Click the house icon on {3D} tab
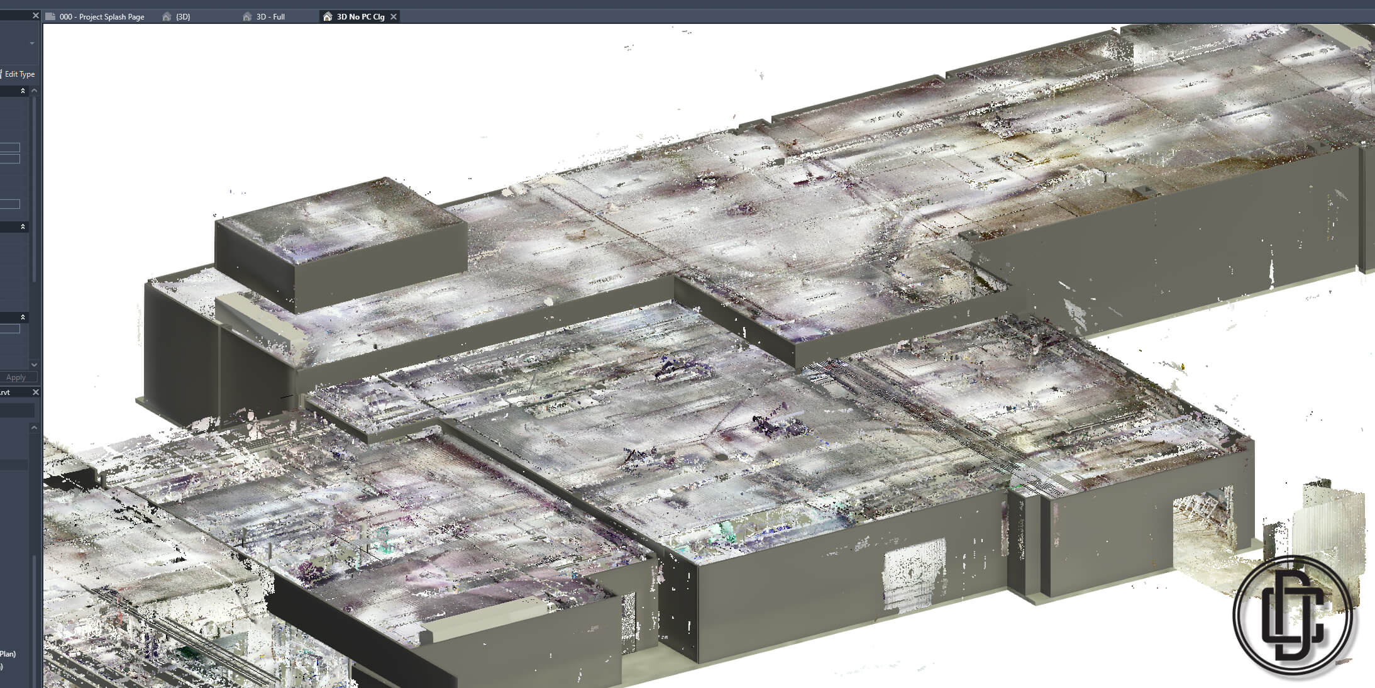Viewport: 1375px width, 688px height. (167, 17)
